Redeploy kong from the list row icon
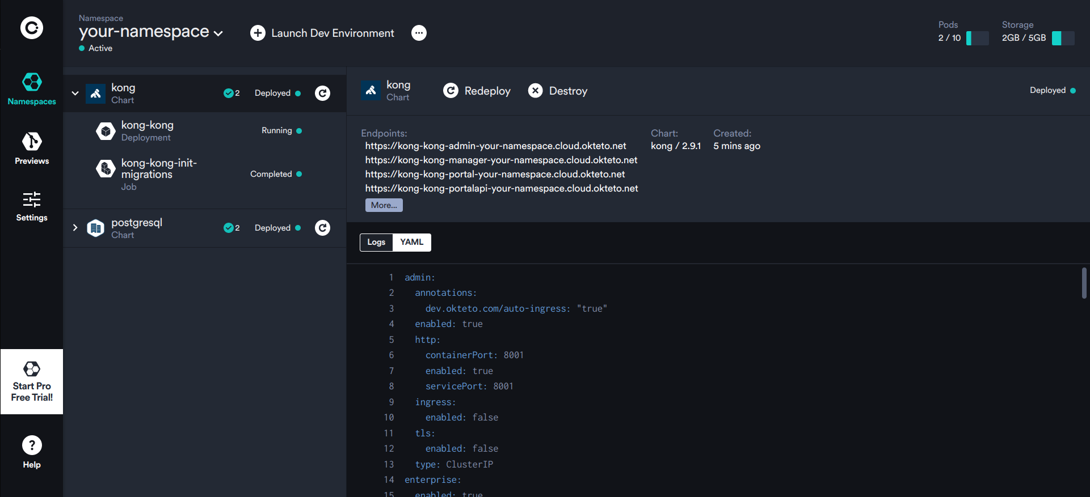 coord(322,93)
